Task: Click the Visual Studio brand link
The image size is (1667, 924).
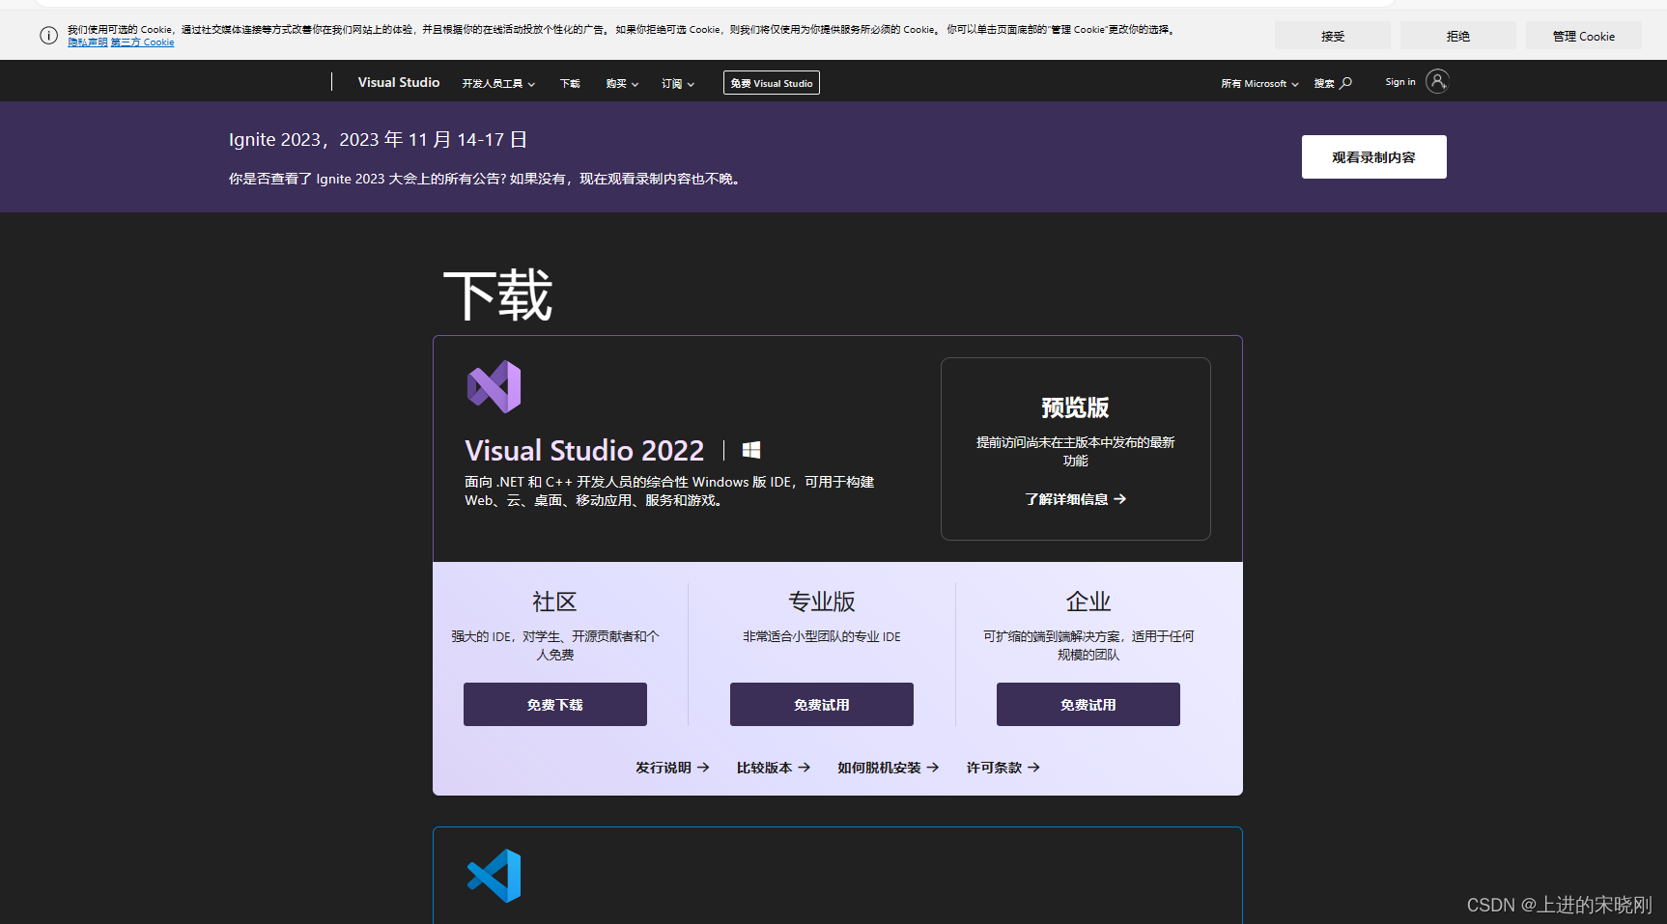Action: pos(399,82)
